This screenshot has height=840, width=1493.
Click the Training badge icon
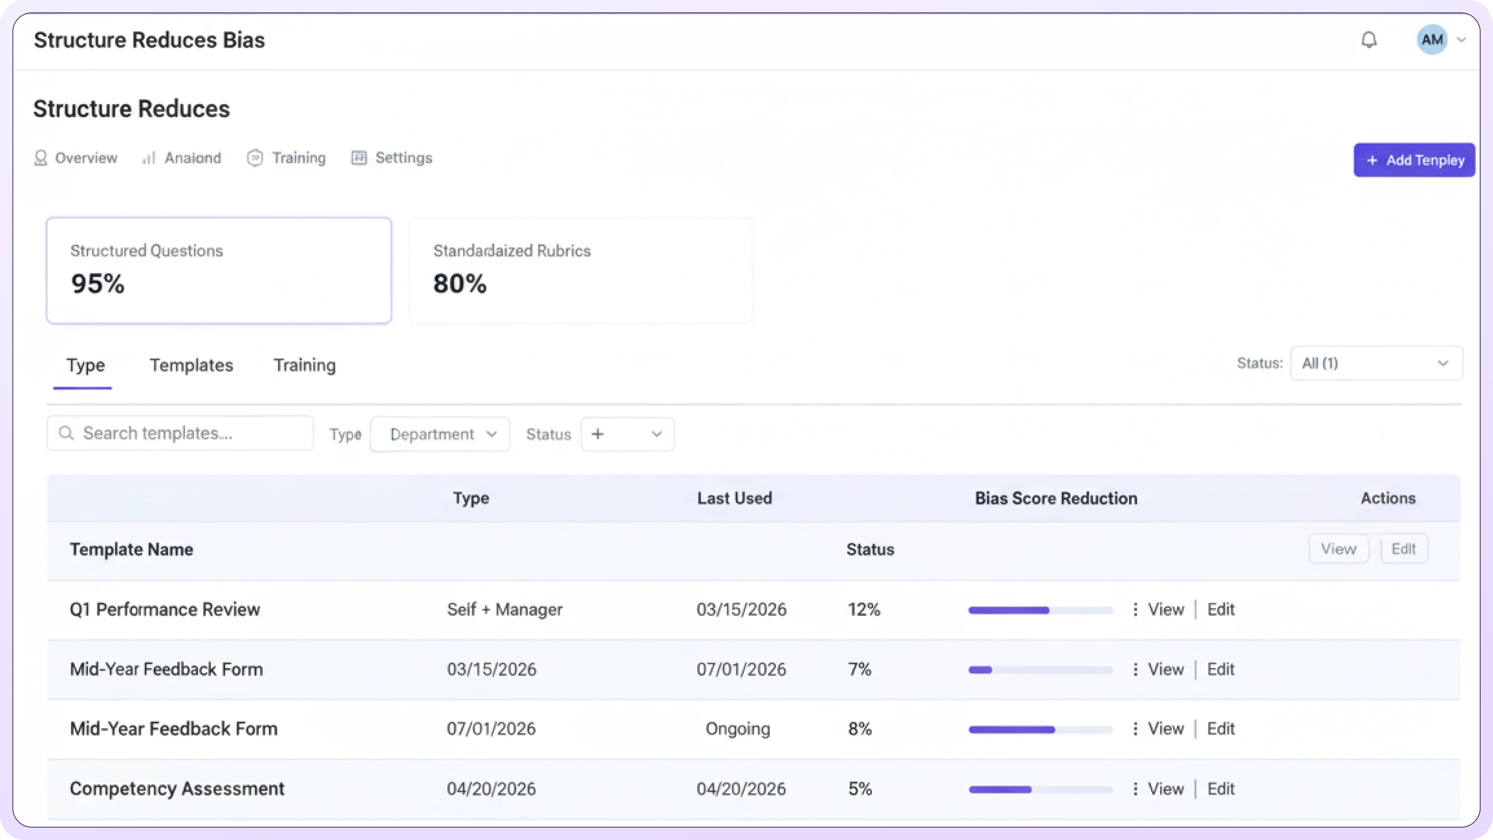coord(255,157)
